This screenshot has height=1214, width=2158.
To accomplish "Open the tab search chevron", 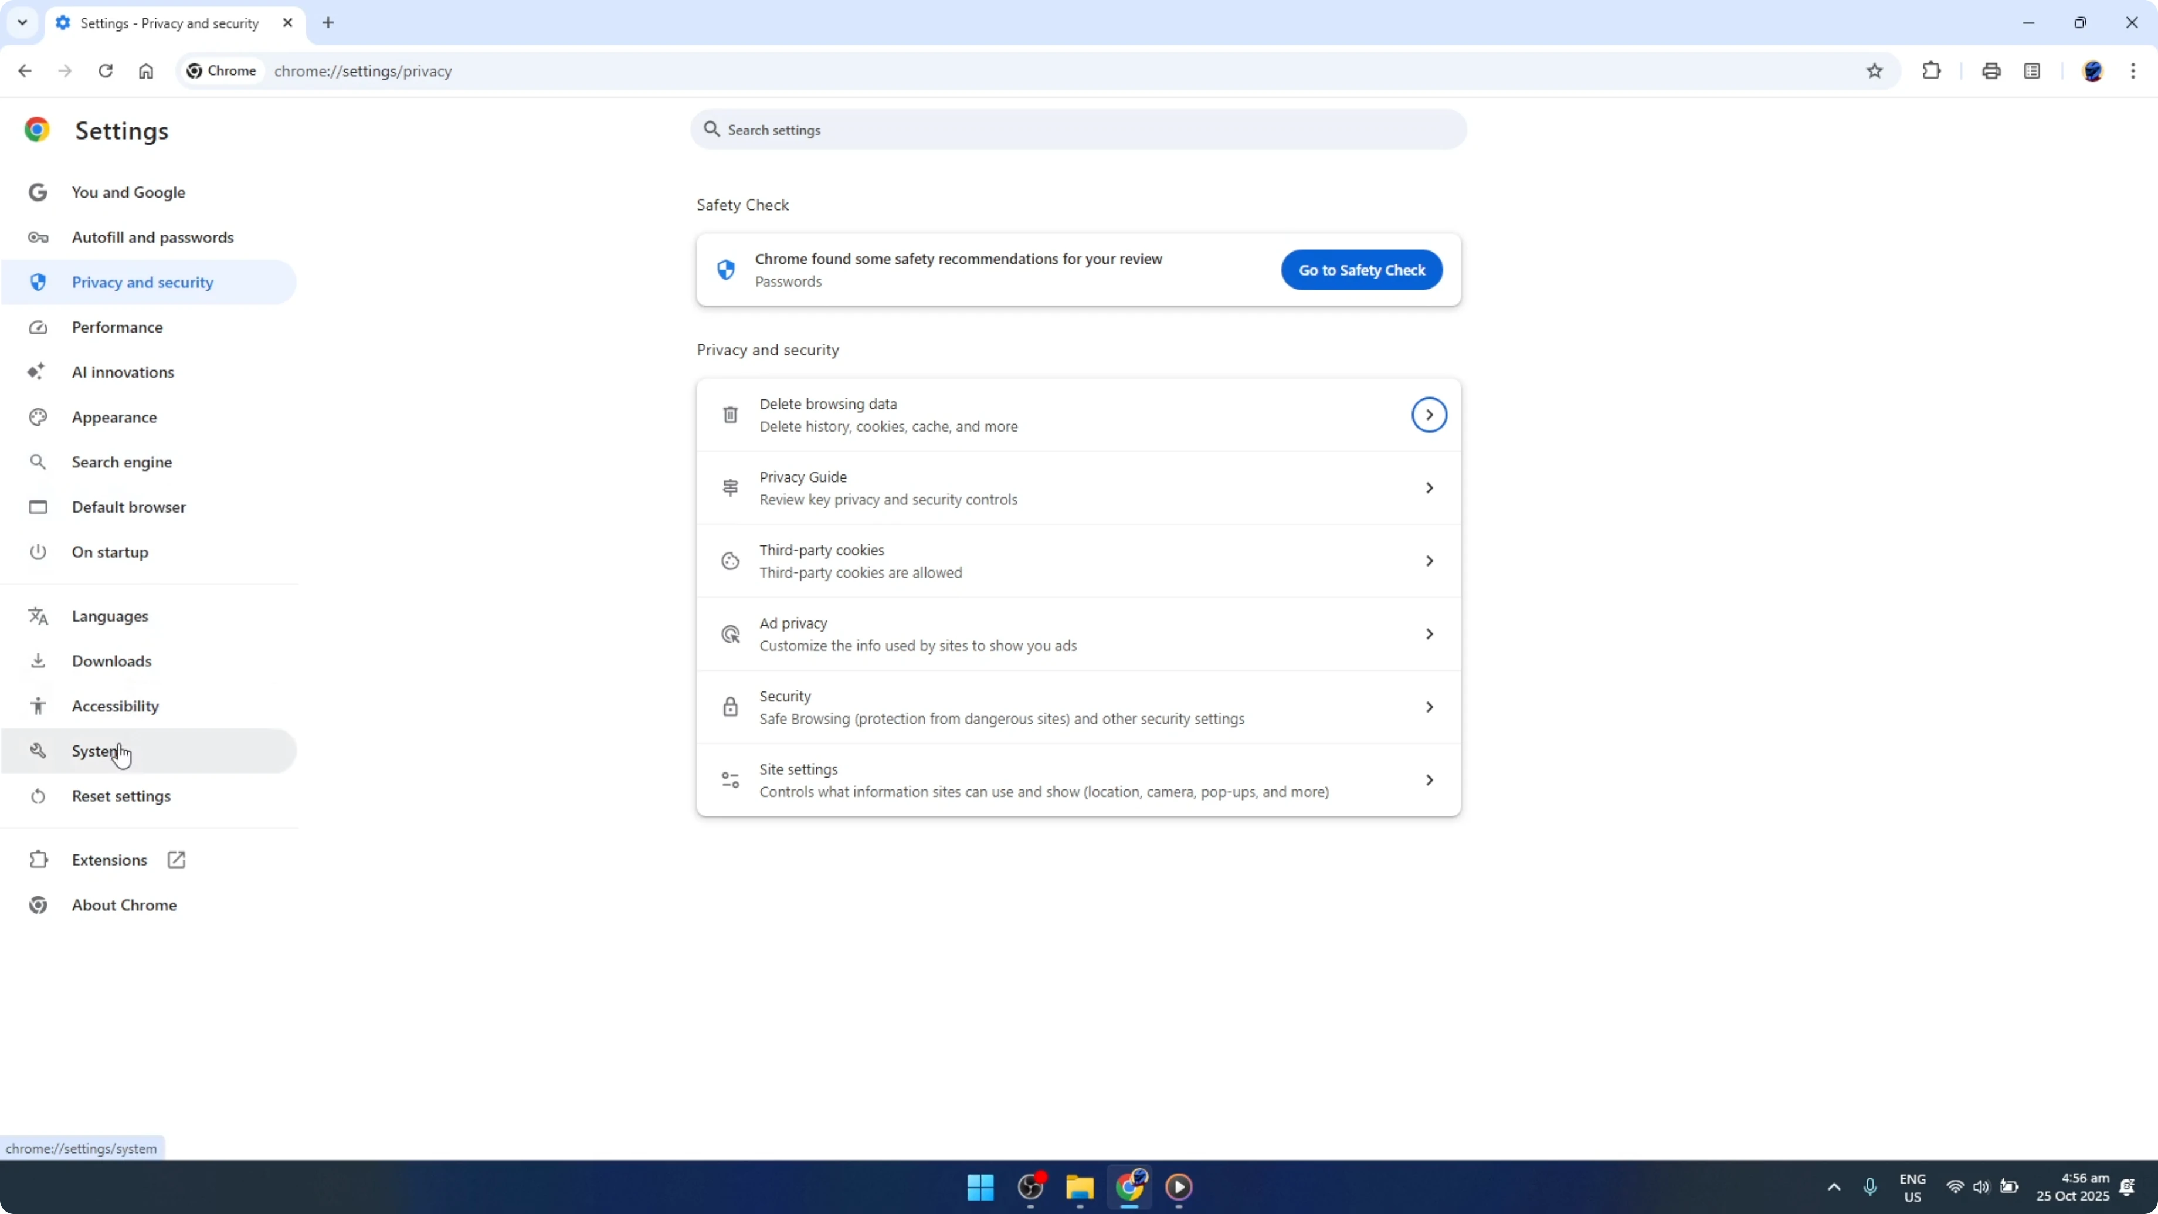I will [23, 23].
